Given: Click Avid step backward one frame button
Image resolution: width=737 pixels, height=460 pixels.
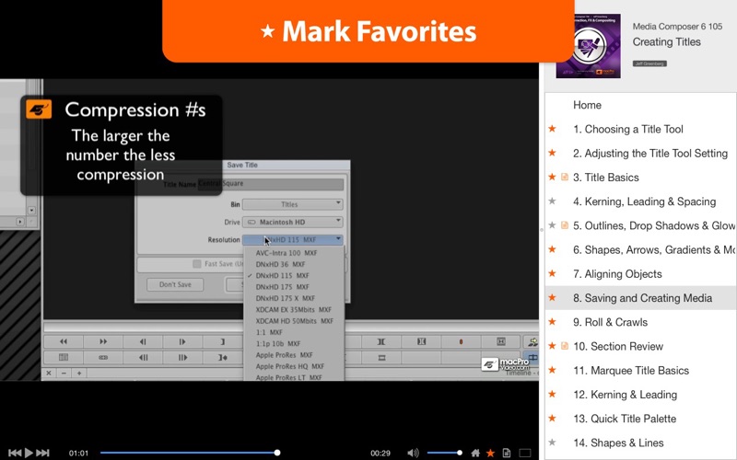Looking at the screenshot, I should point(143,341).
